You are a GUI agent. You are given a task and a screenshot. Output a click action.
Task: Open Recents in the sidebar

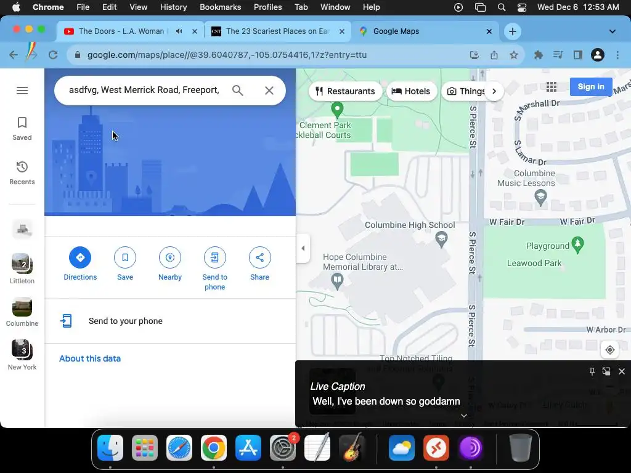[x=22, y=173]
